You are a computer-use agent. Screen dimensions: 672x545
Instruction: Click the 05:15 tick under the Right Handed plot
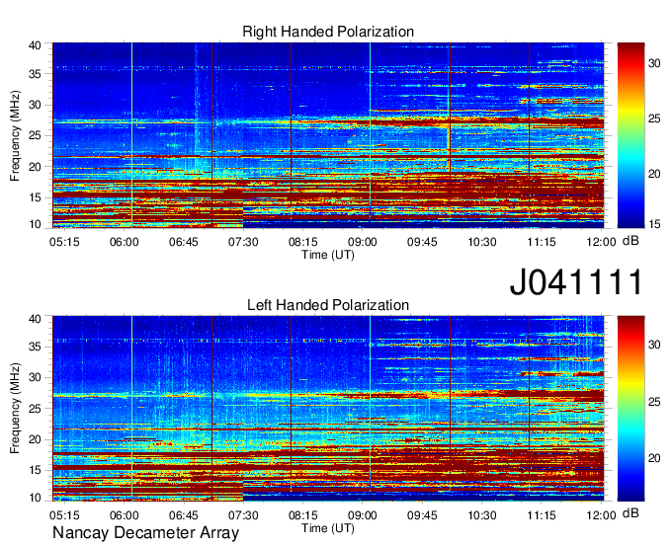coord(64,242)
